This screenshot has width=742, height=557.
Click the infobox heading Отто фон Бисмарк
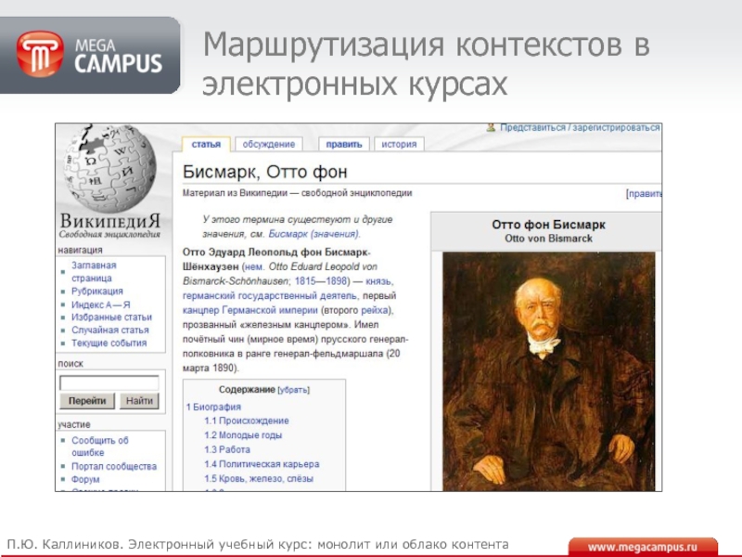(548, 225)
